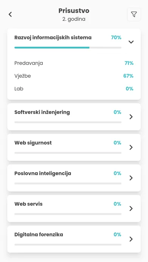Click the Softverski inženjering progress bar
This screenshot has width=148, height=262.
pyautogui.click(x=68, y=122)
